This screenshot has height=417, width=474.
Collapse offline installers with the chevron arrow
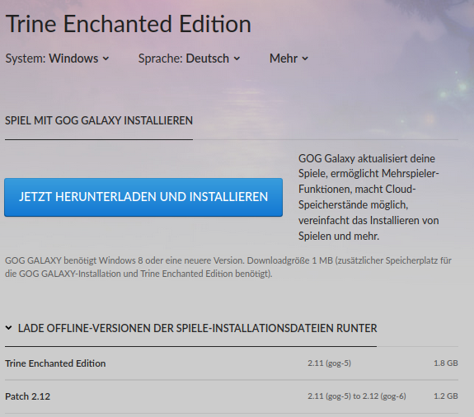coord(9,328)
